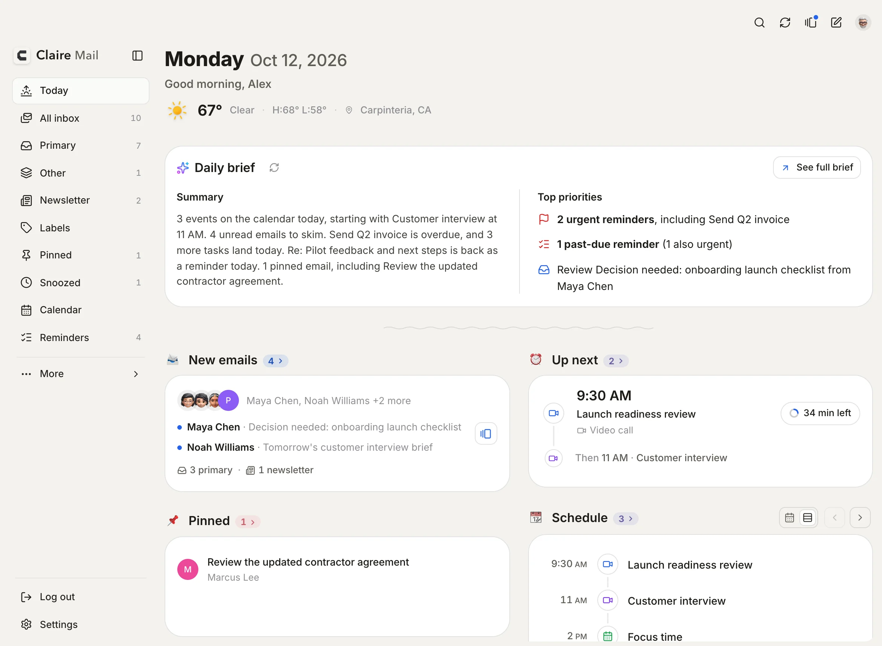This screenshot has width=882, height=646.
Task: Click video icon for 9:30 AM Schedule entry
Action: click(607, 564)
